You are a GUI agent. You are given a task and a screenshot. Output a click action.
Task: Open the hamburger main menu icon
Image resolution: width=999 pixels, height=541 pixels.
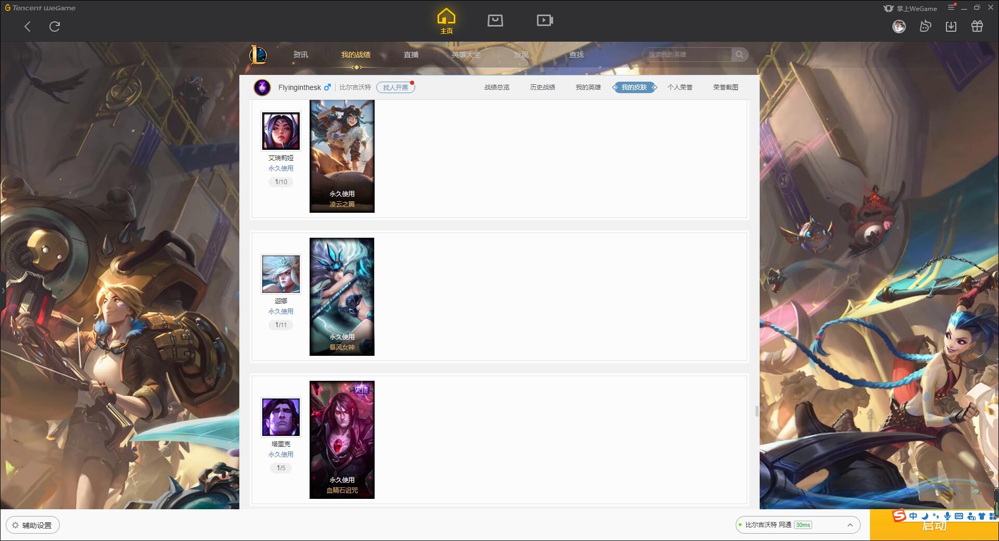tap(951, 7)
